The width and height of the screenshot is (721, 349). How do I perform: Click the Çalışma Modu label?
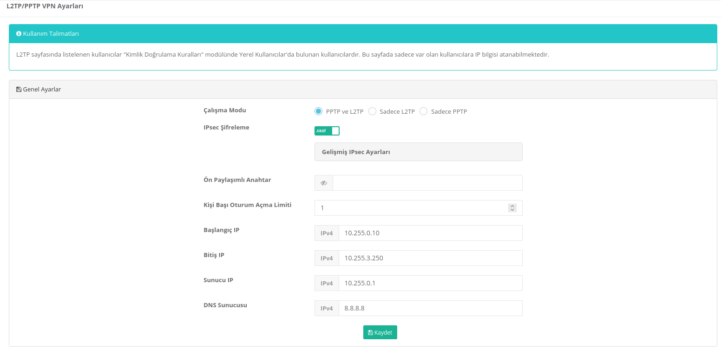pyautogui.click(x=225, y=110)
